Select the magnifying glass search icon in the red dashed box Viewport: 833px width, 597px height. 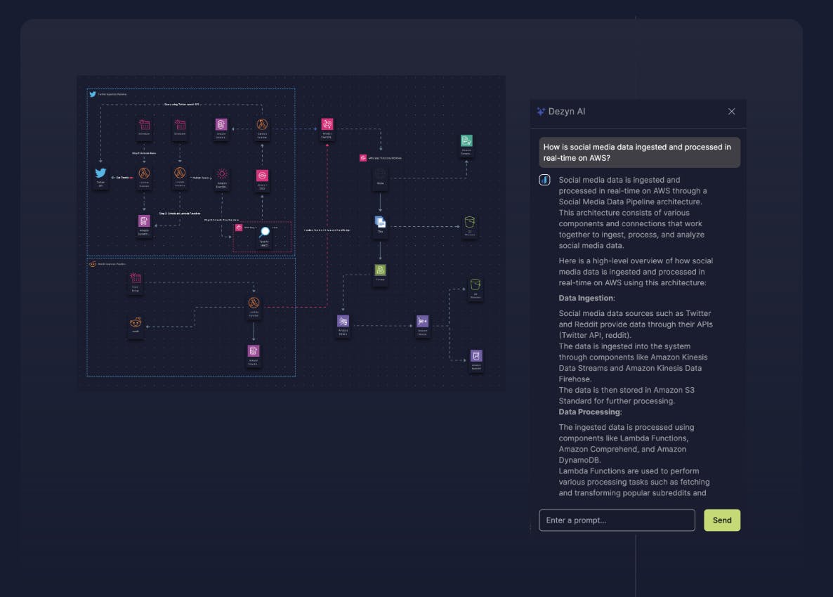(x=265, y=232)
